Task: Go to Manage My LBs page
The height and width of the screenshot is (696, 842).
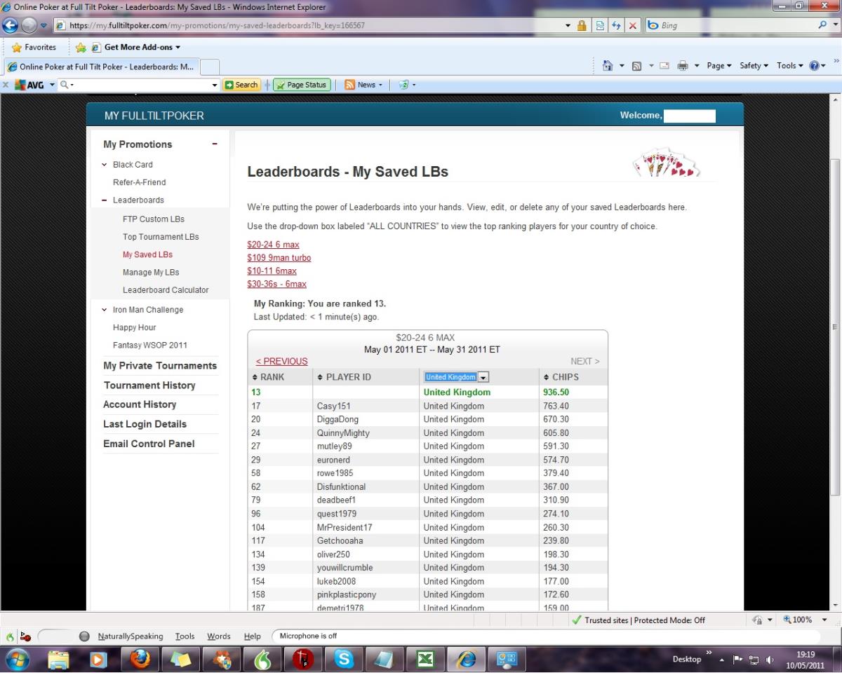Action: [151, 273]
